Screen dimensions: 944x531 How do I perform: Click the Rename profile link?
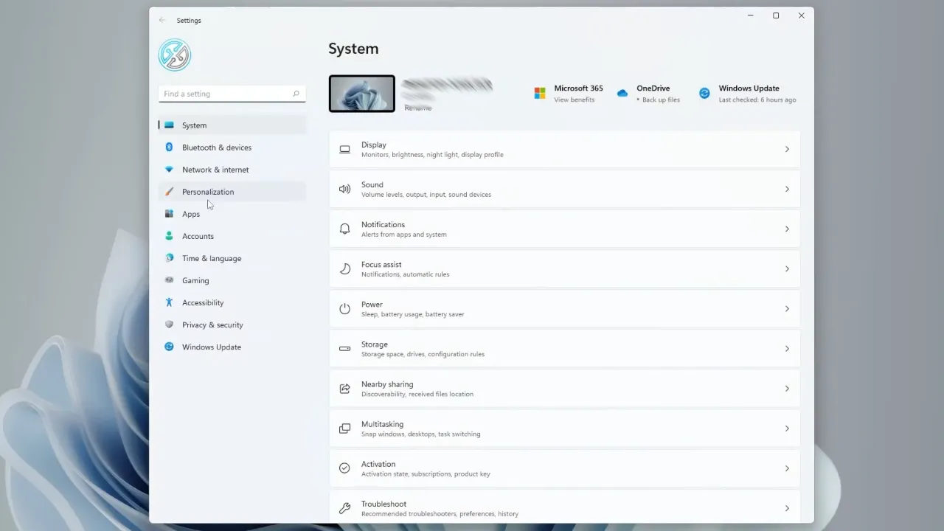tap(417, 107)
